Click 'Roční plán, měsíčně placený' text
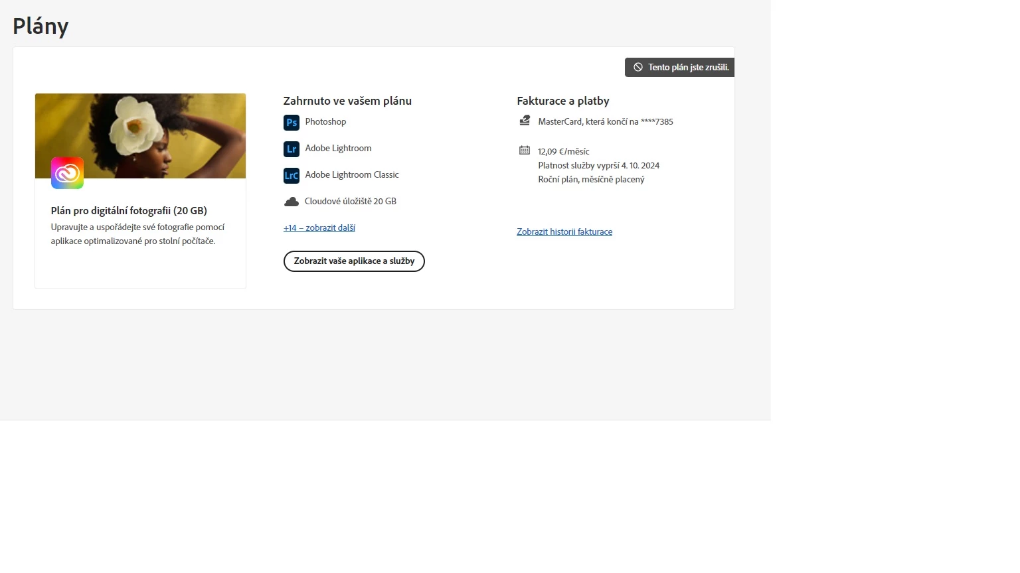Viewport: 1020px width, 573px height. tap(591, 179)
